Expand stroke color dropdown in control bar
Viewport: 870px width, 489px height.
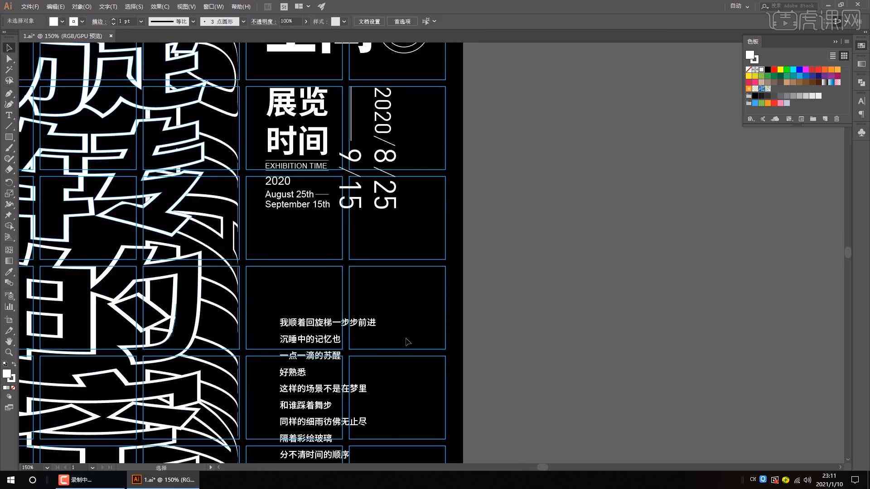coord(82,21)
